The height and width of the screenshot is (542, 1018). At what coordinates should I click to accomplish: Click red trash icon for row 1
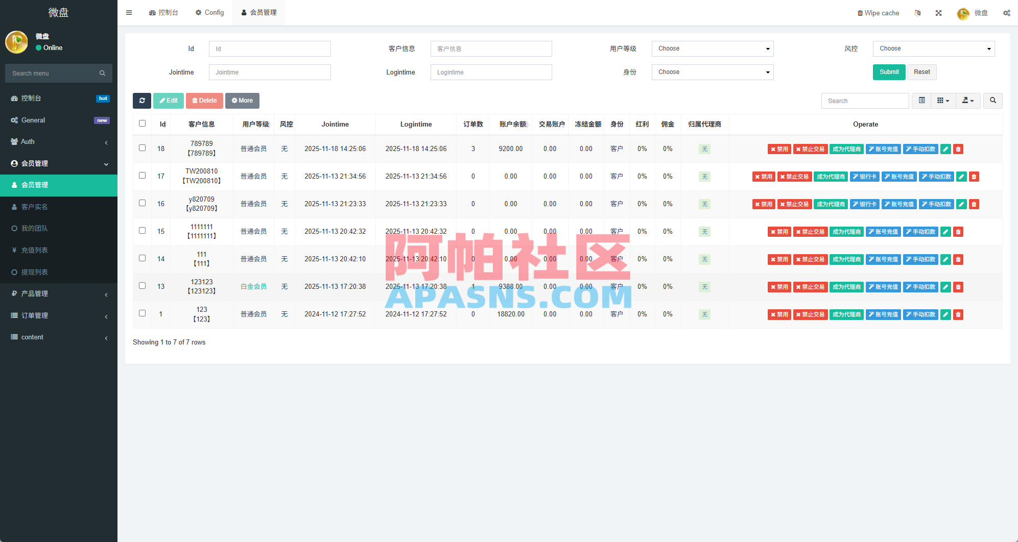(958, 314)
